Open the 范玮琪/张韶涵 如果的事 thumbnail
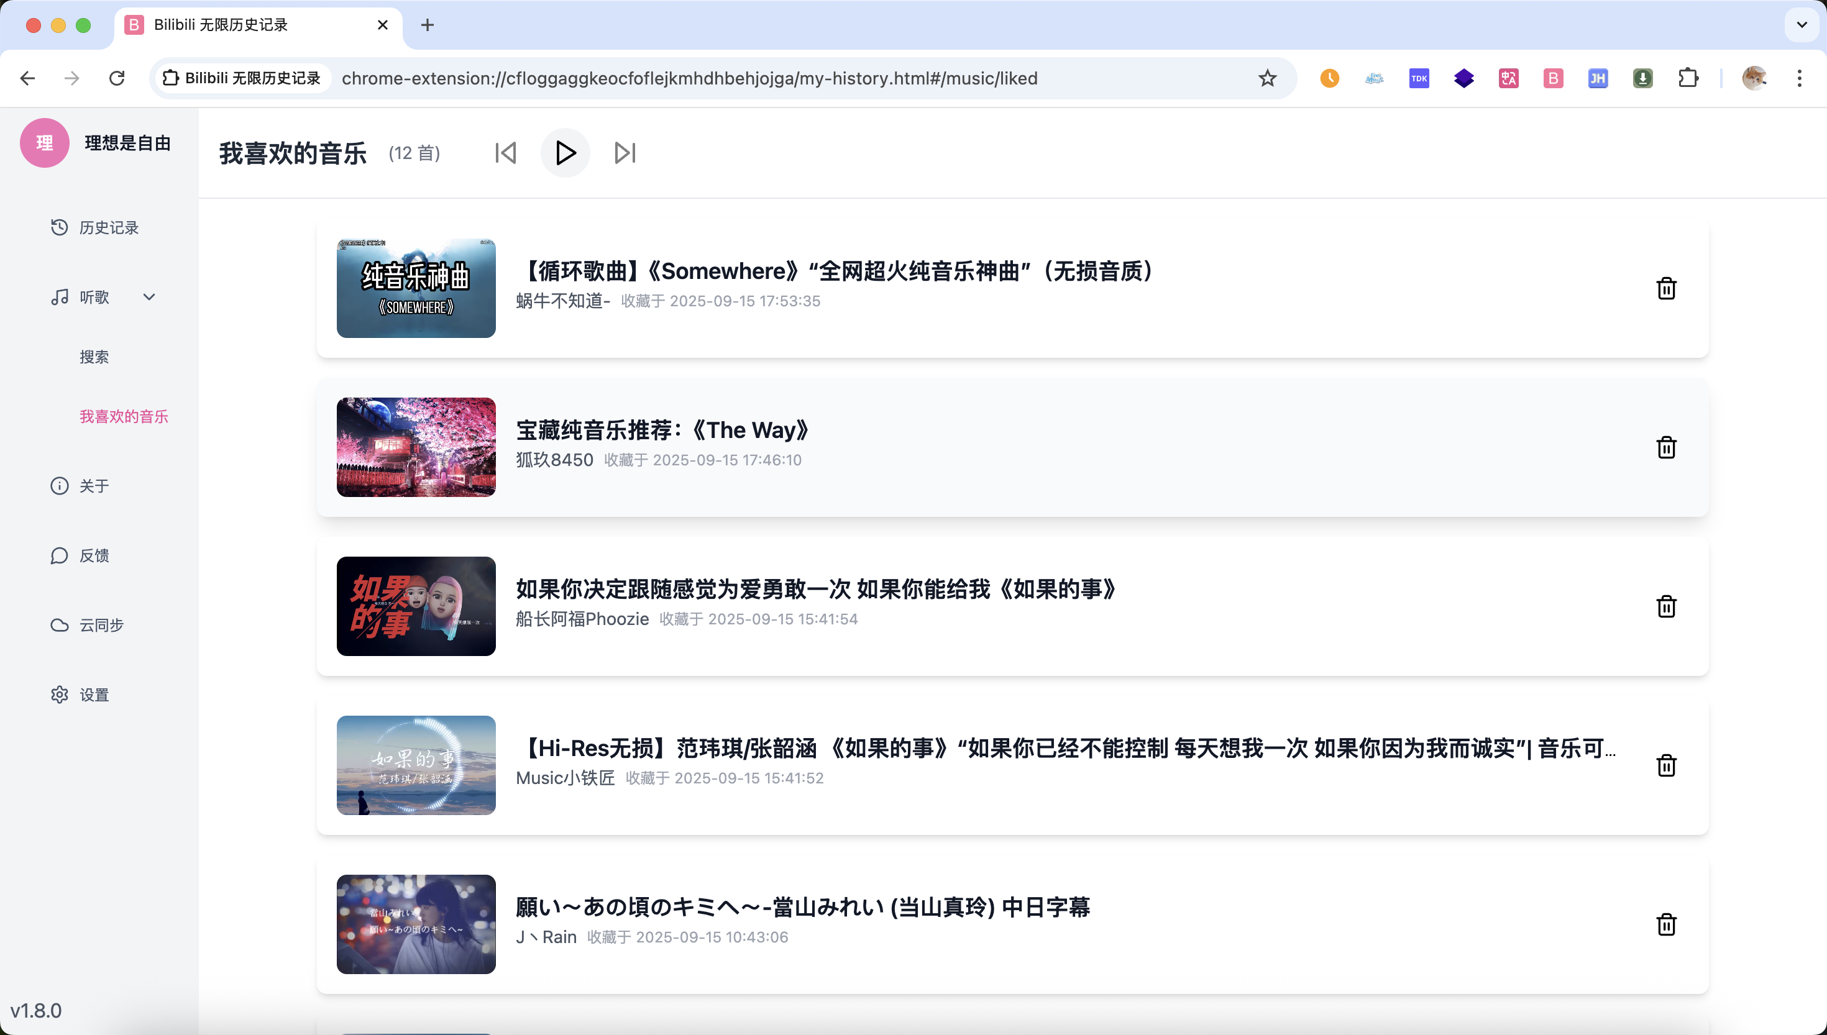Image resolution: width=1827 pixels, height=1035 pixels. (416, 765)
